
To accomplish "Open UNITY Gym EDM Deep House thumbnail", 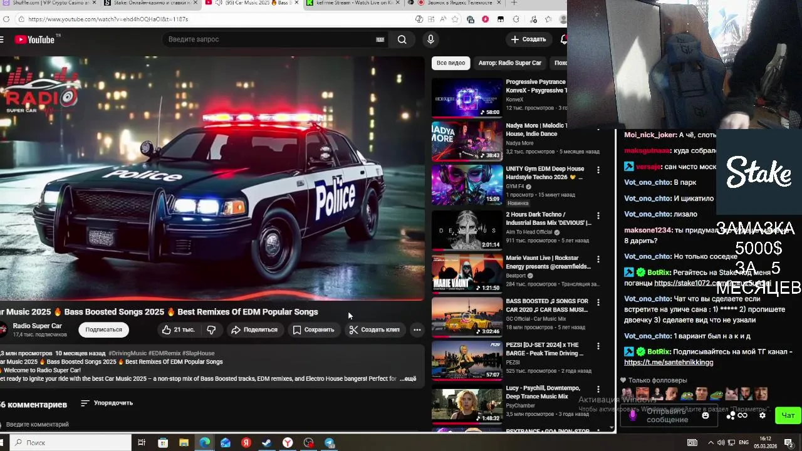I will coord(467,185).
